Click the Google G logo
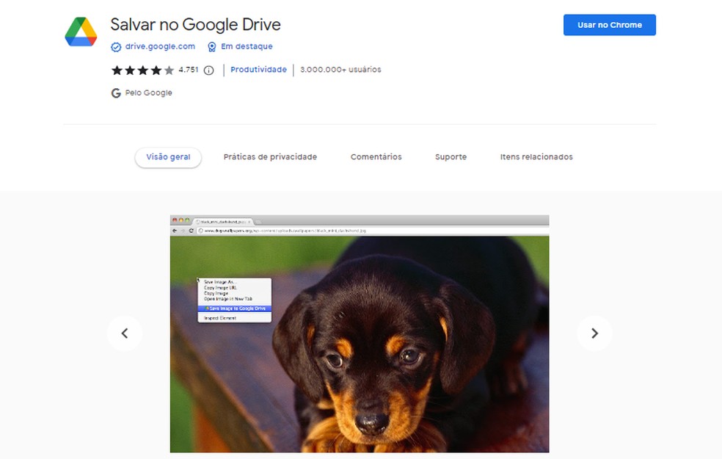Image resolution: width=722 pixels, height=459 pixels. [116, 93]
